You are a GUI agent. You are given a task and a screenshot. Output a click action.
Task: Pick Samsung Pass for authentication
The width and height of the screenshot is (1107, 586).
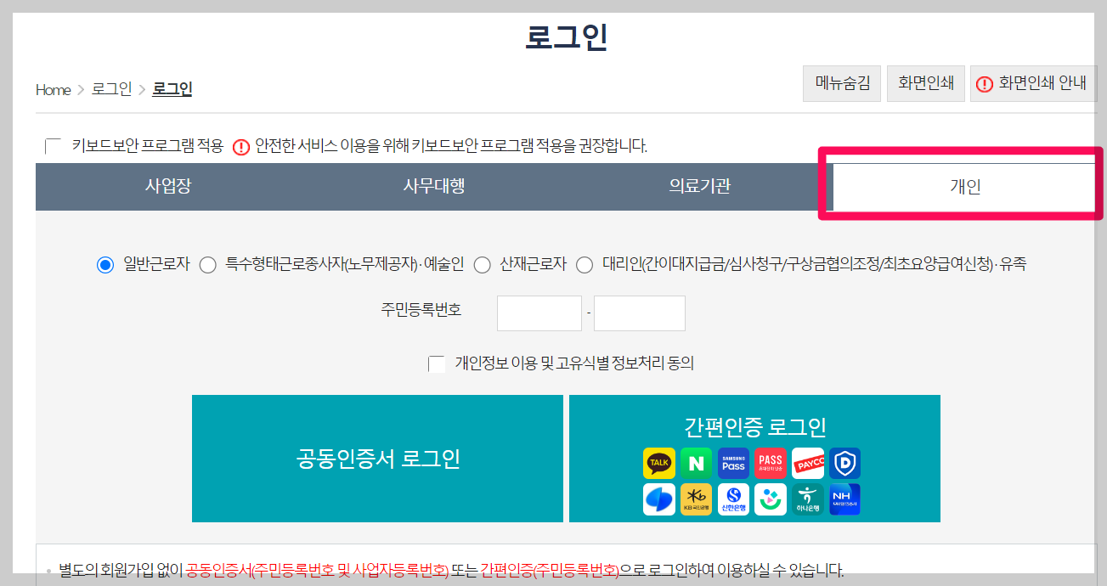[x=733, y=463]
